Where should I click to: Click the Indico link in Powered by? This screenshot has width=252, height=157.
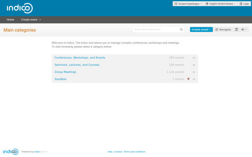[37, 152]
